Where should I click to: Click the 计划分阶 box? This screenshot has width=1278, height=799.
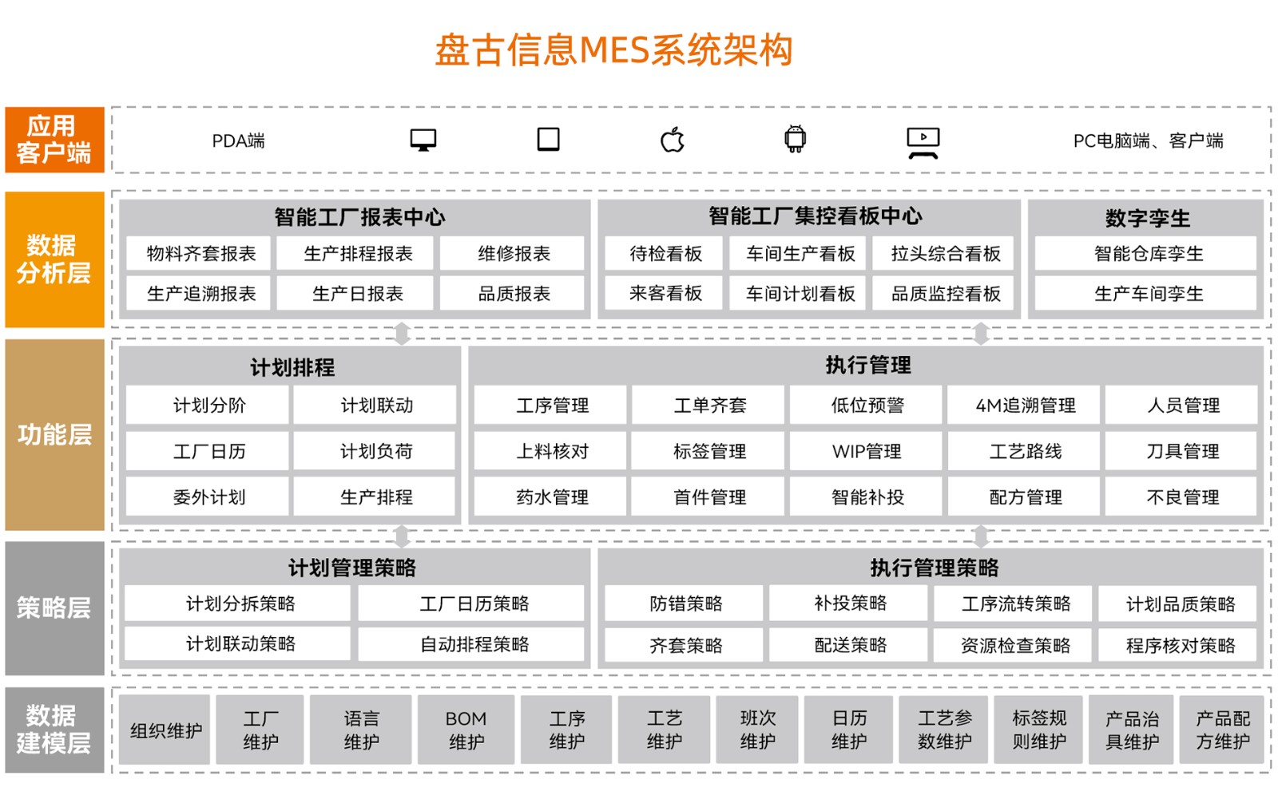coord(209,405)
